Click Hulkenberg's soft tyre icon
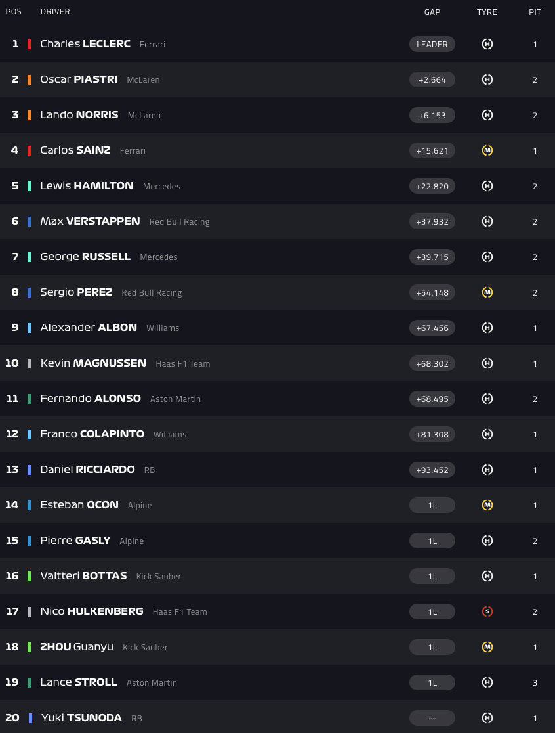Screen dimensions: 555x733 [487, 611]
